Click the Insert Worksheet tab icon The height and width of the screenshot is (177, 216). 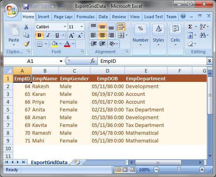click(77, 162)
